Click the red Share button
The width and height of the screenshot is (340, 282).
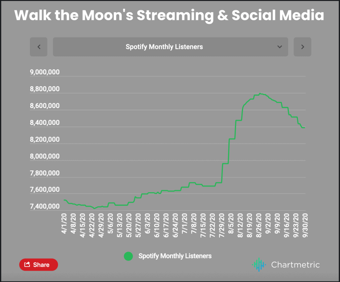click(39, 264)
